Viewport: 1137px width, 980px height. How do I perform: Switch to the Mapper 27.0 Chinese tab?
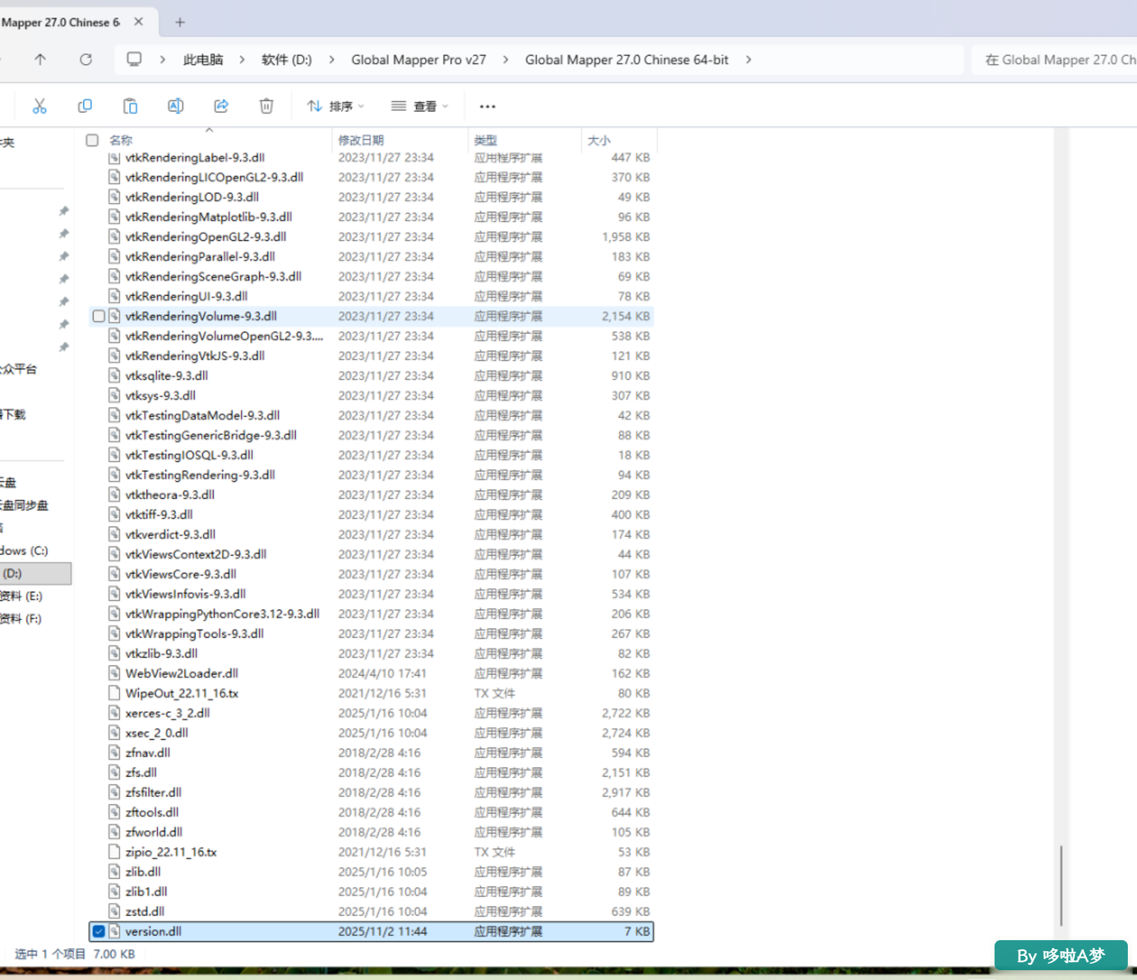(x=61, y=22)
